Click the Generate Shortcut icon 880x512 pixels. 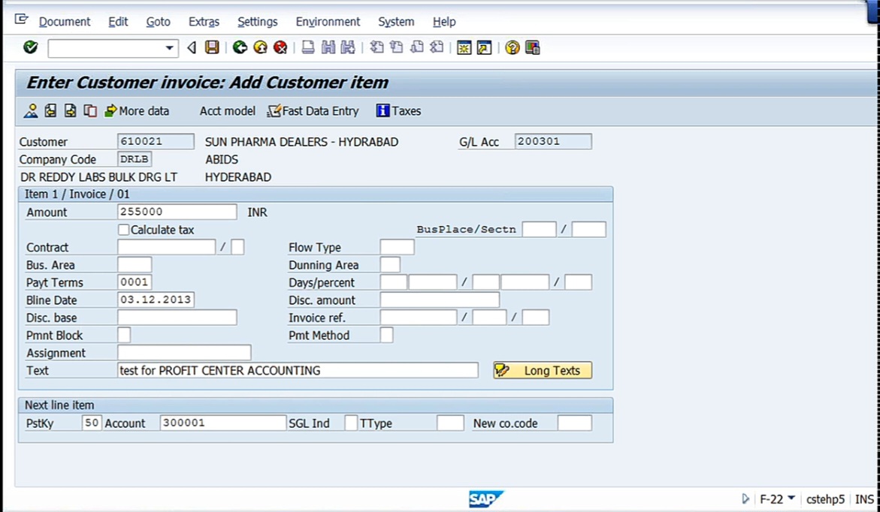[484, 47]
